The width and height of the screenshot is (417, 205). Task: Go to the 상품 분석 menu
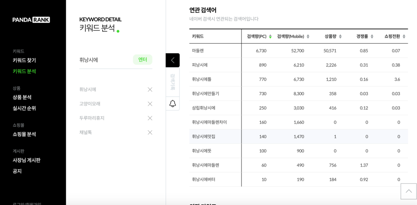coord(22,97)
